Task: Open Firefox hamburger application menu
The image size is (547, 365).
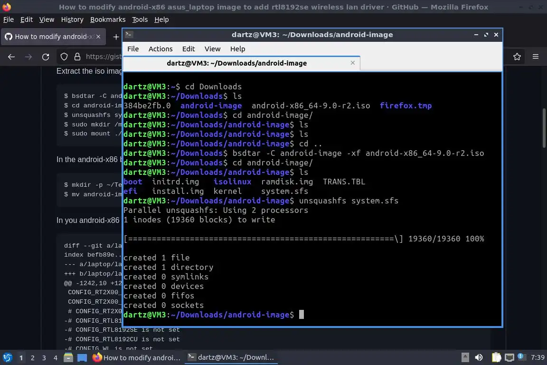Action: (536, 57)
